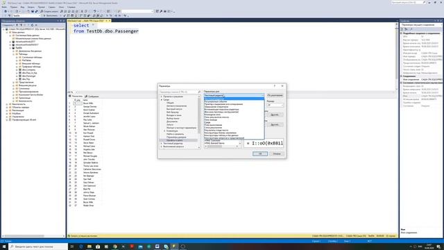Click the Parse query checkmark icon
This screenshot has width=444, height=250.
point(65,15)
